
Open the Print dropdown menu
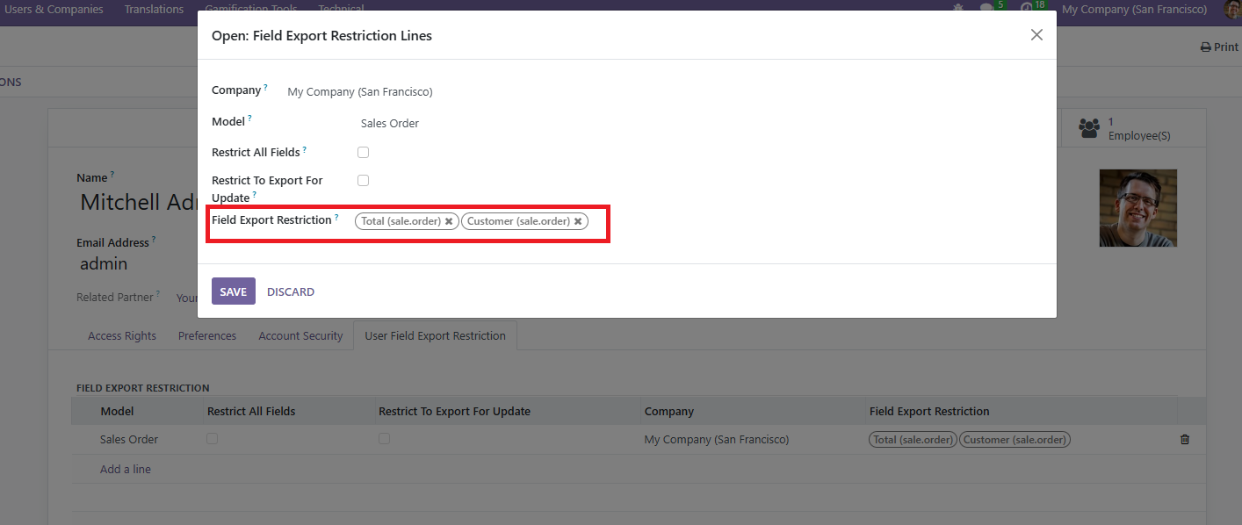1219,47
